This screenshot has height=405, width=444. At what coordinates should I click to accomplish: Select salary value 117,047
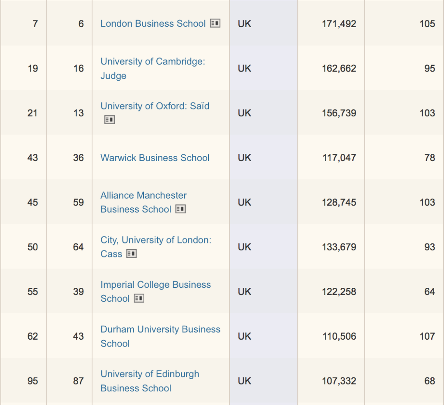(339, 158)
